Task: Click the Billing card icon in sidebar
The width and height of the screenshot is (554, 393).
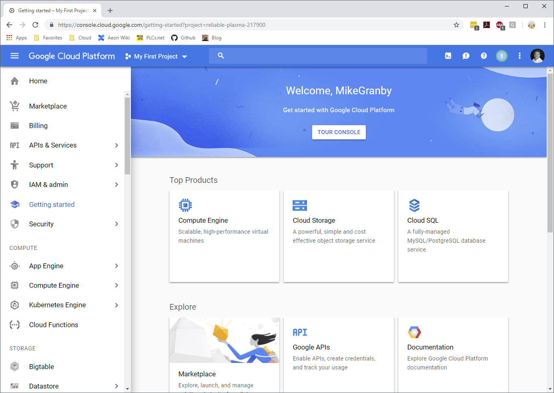Action: click(15, 126)
